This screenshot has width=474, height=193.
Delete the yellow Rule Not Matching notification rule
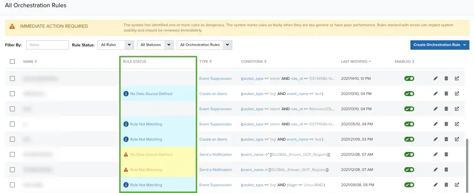coord(446,170)
